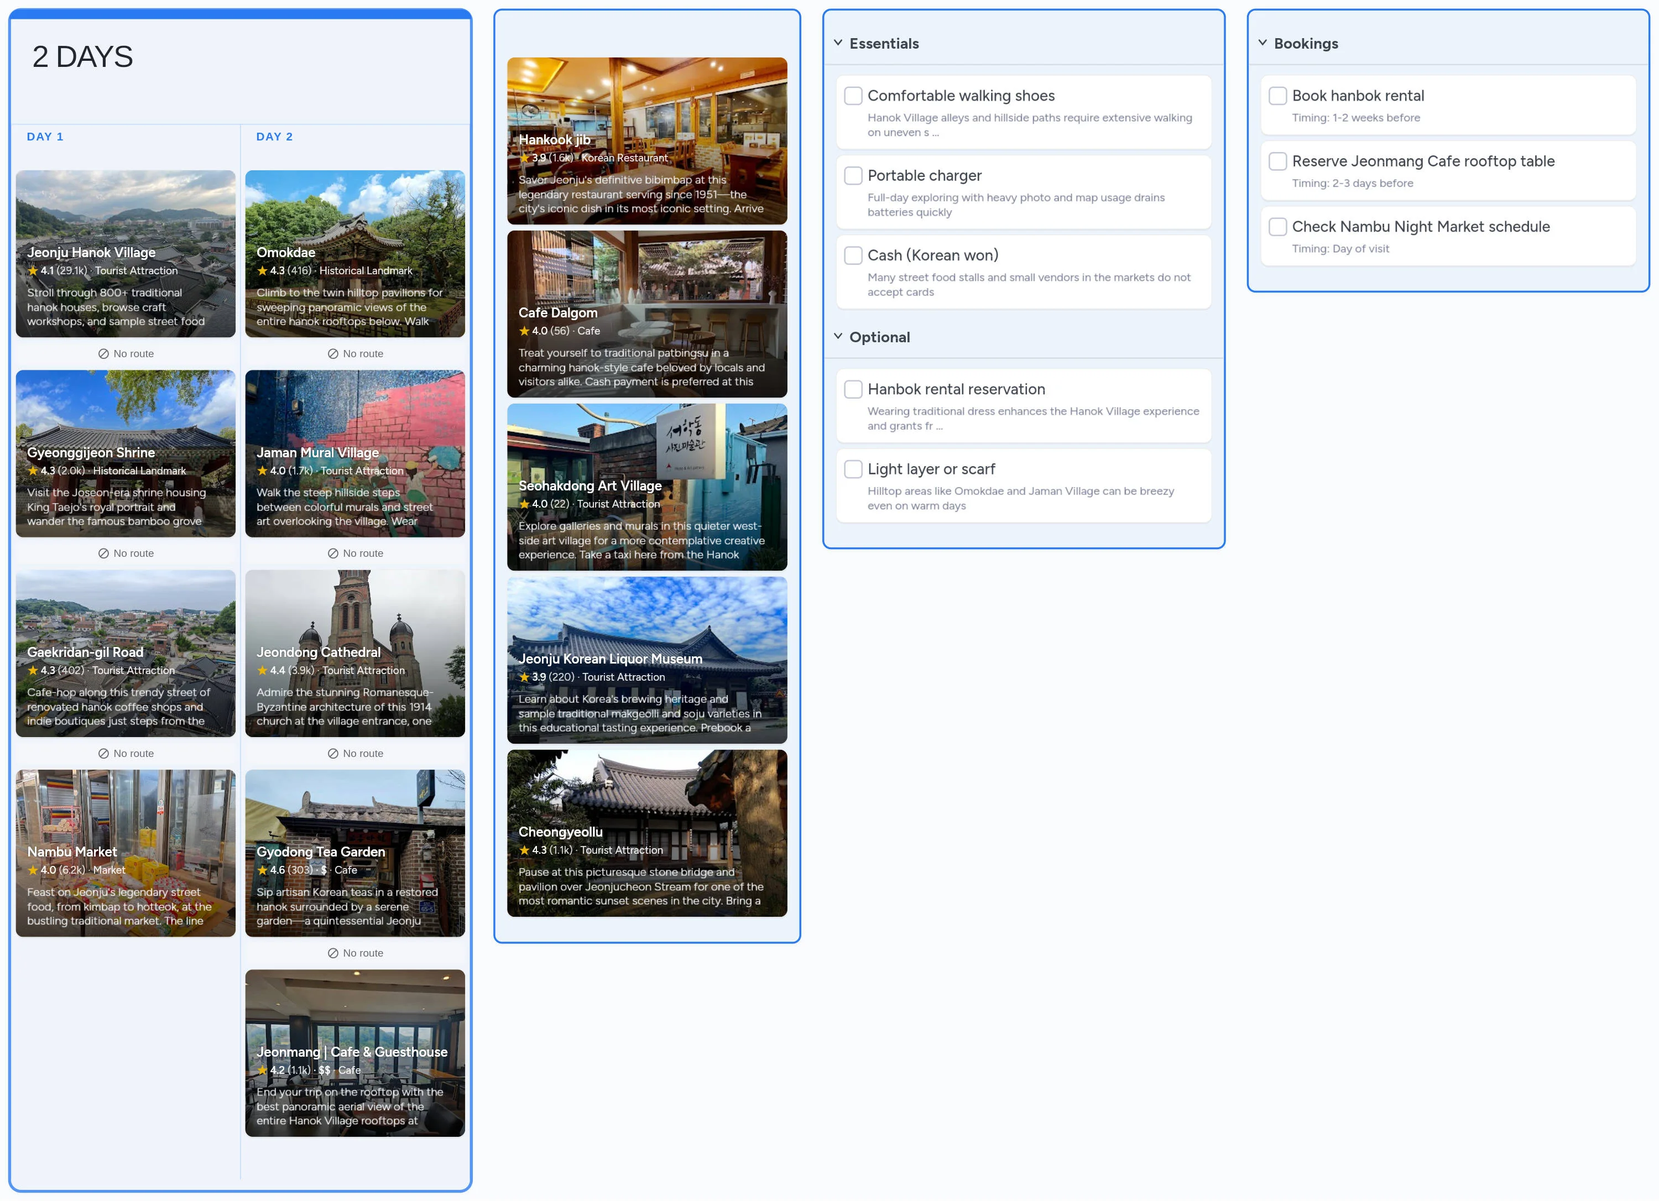Click the no-route icon below Omokdae
Image resolution: width=1659 pixels, height=1201 pixels.
[333, 353]
